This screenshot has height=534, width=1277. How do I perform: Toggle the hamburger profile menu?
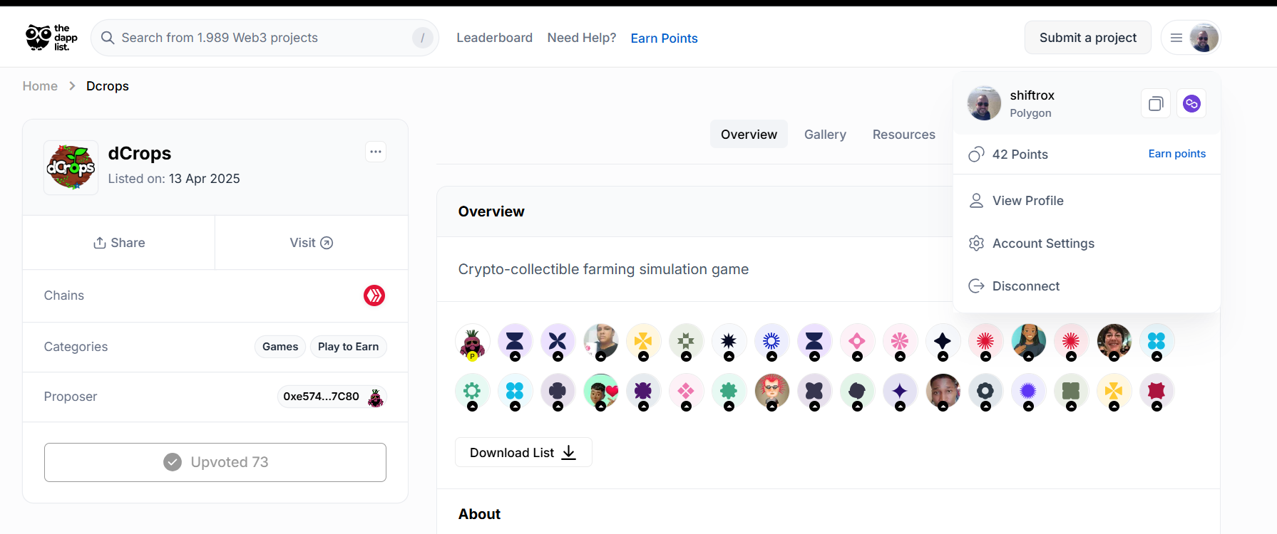click(1176, 38)
